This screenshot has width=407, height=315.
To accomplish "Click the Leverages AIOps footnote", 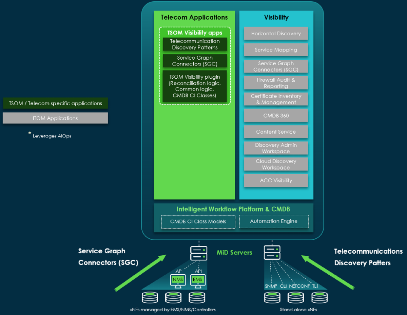I will point(50,135).
